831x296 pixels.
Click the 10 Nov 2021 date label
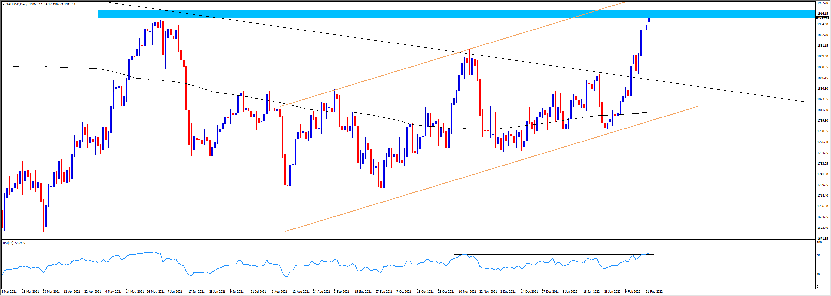(x=467, y=292)
